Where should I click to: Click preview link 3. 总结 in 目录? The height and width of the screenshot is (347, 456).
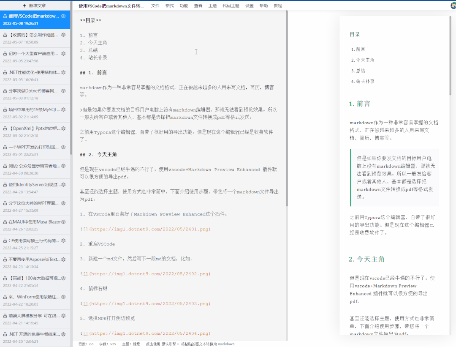click(x=358, y=71)
